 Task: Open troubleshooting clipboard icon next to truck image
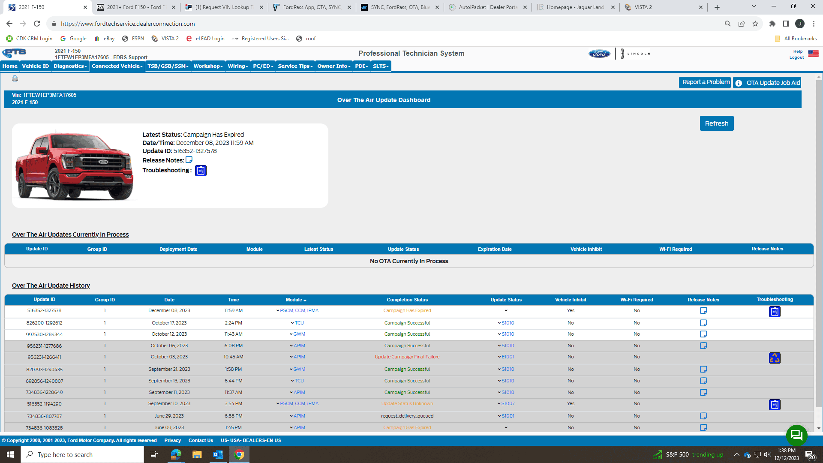pyautogui.click(x=201, y=171)
